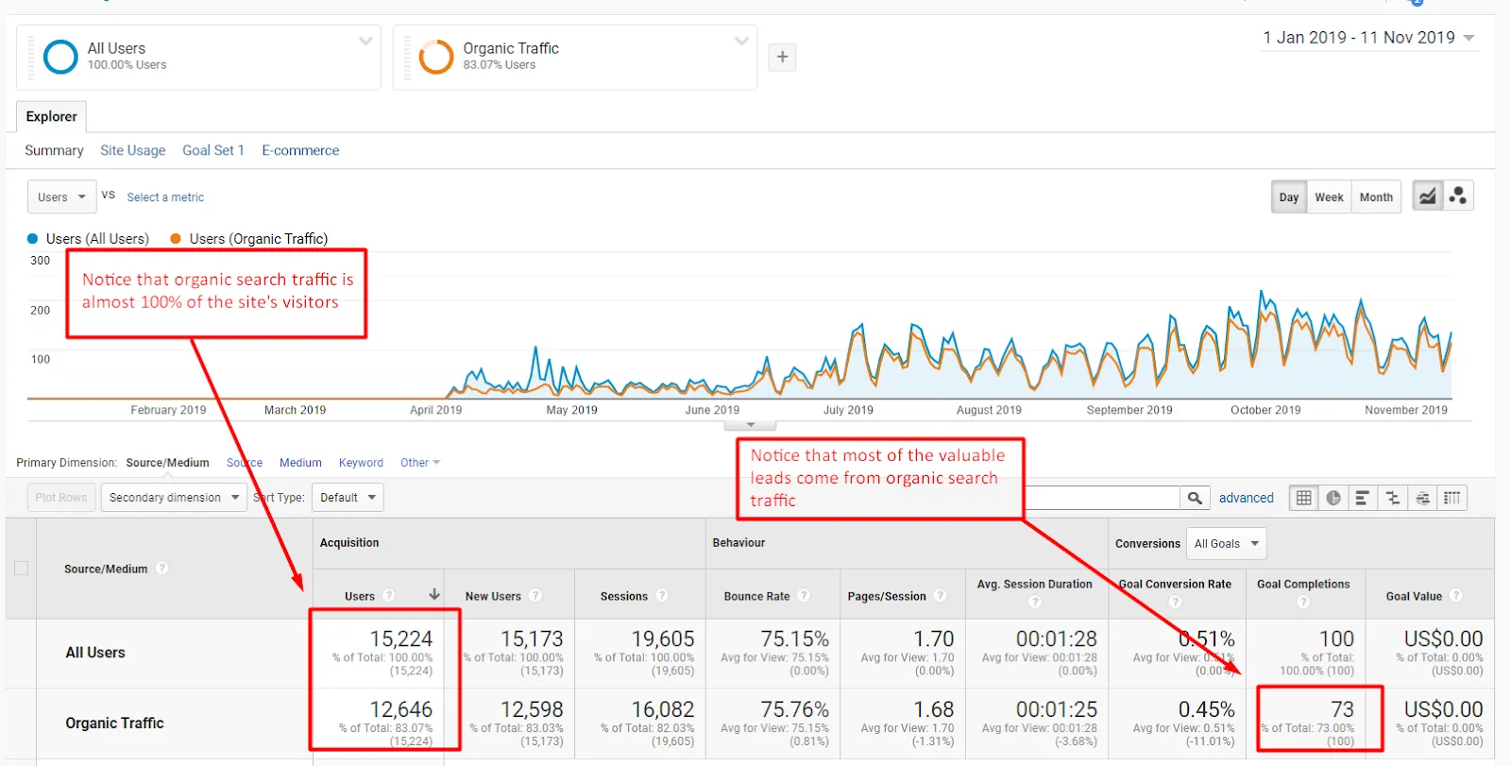1511x766 pixels.
Task: Choose Medium as primary dimension
Action: click(x=300, y=463)
